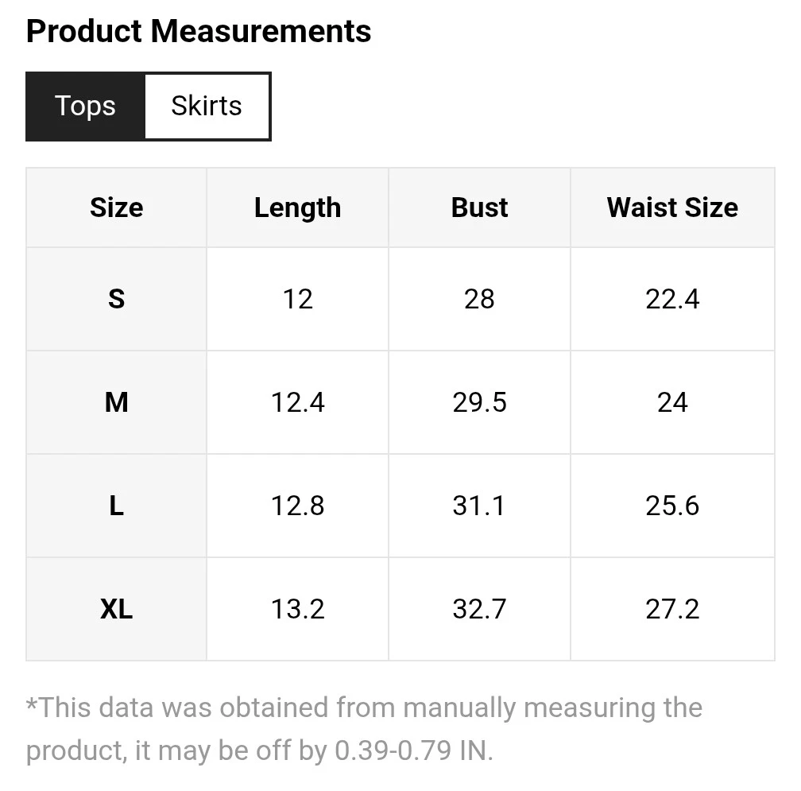Select the L size row label
The image size is (801, 791).
tap(117, 506)
